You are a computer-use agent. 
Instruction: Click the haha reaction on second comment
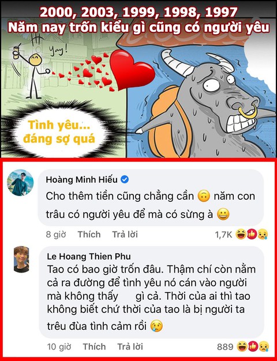[242, 347]
